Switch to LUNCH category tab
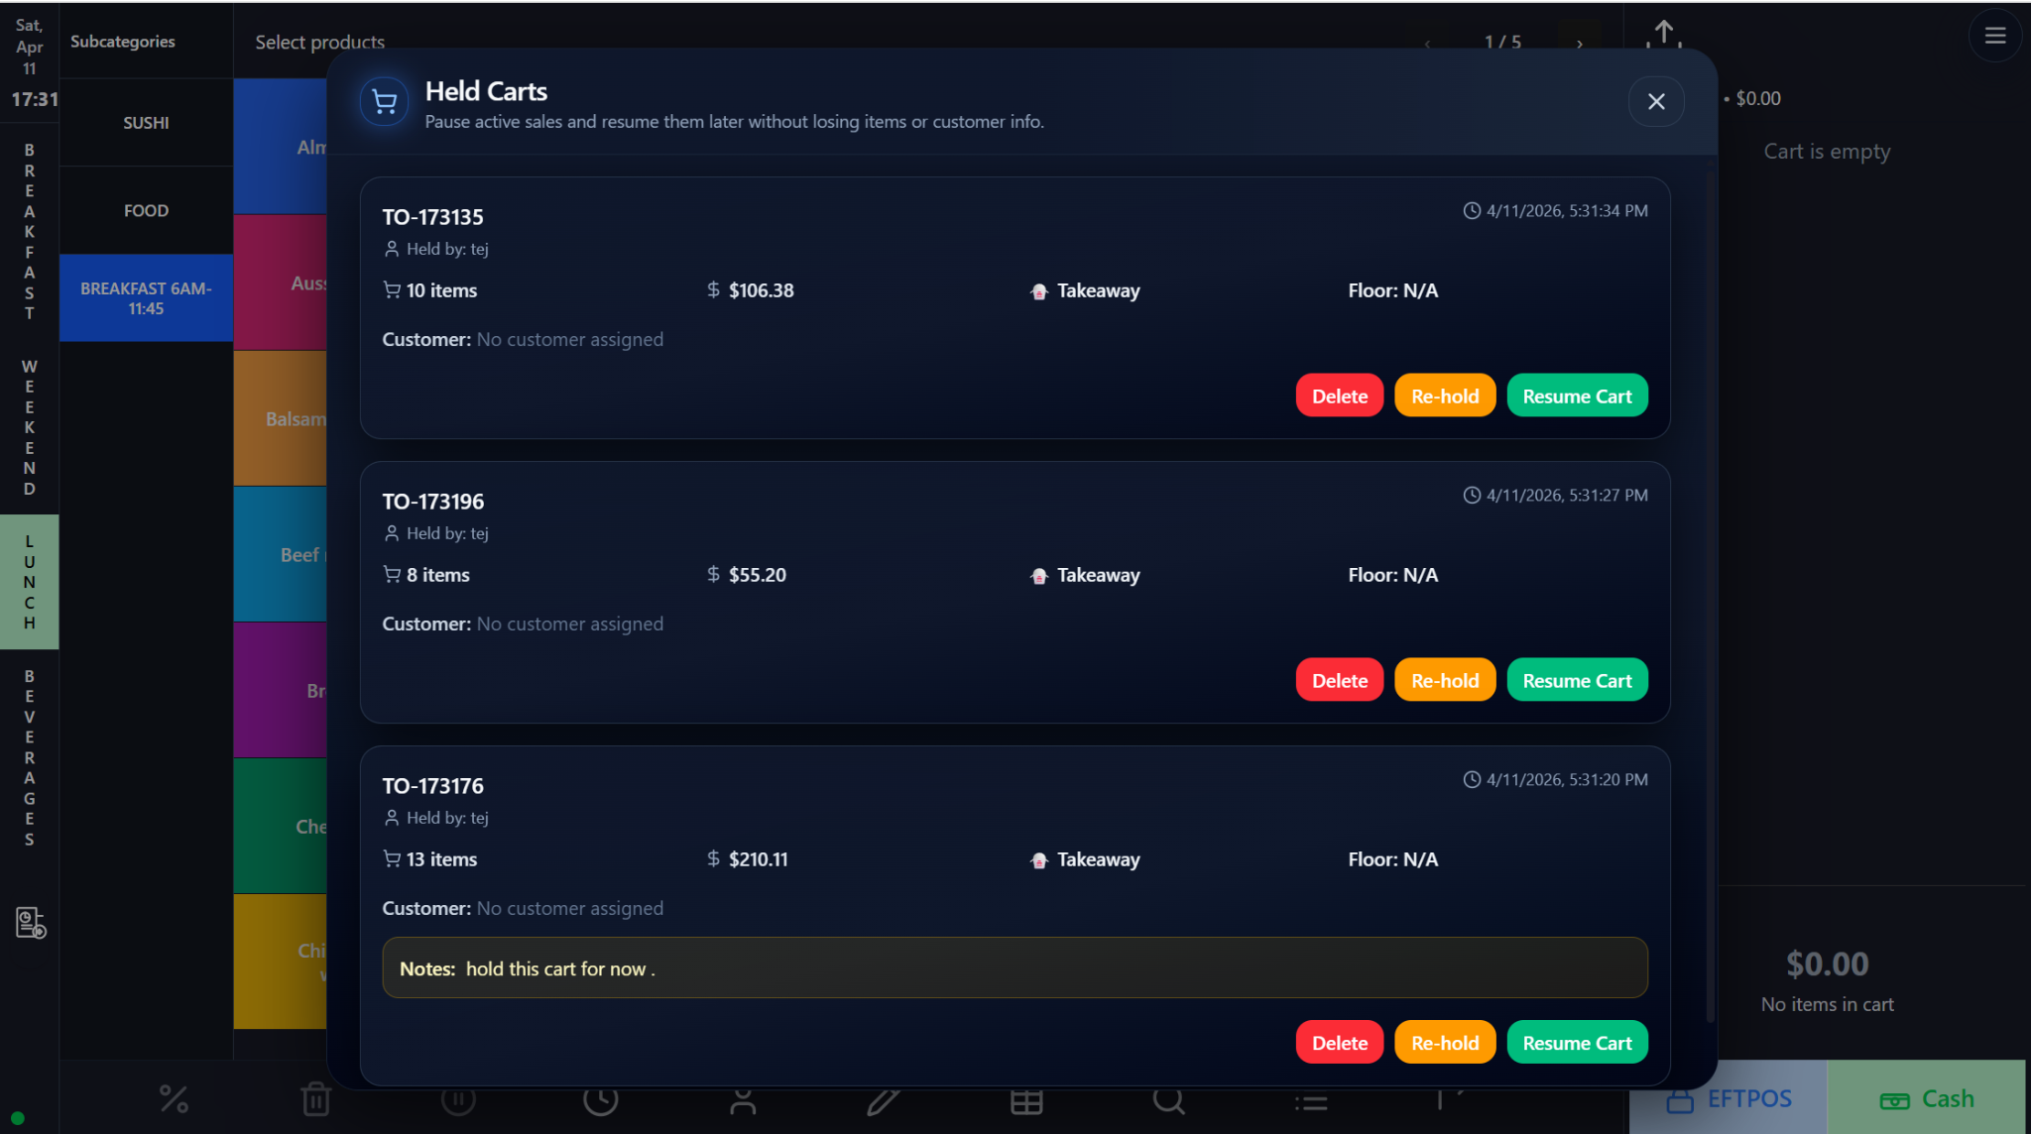This screenshot has height=1134, width=2031. tap(30, 582)
